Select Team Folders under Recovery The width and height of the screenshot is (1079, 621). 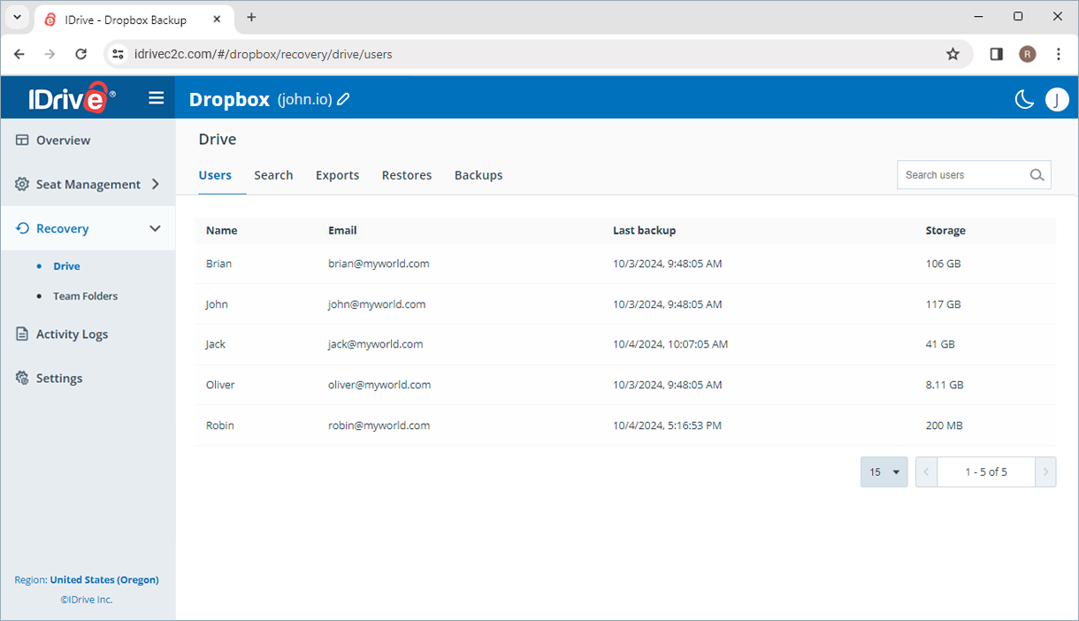point(84,295)
